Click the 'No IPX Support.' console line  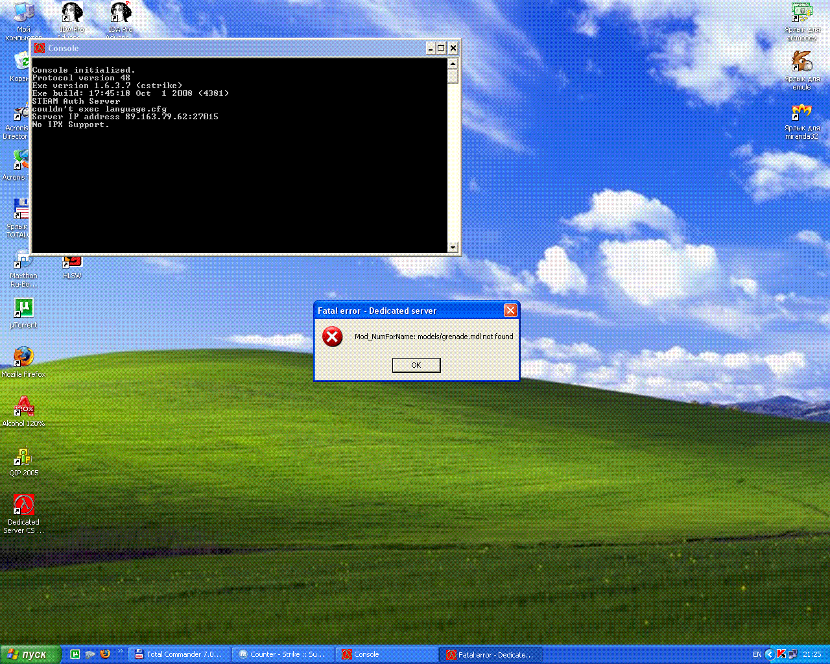71,124
